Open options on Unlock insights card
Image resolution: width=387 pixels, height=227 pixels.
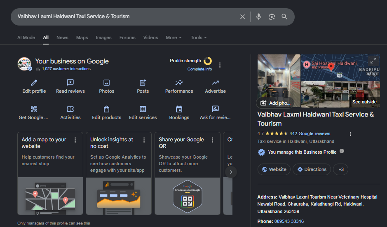(x=144, y=140)
